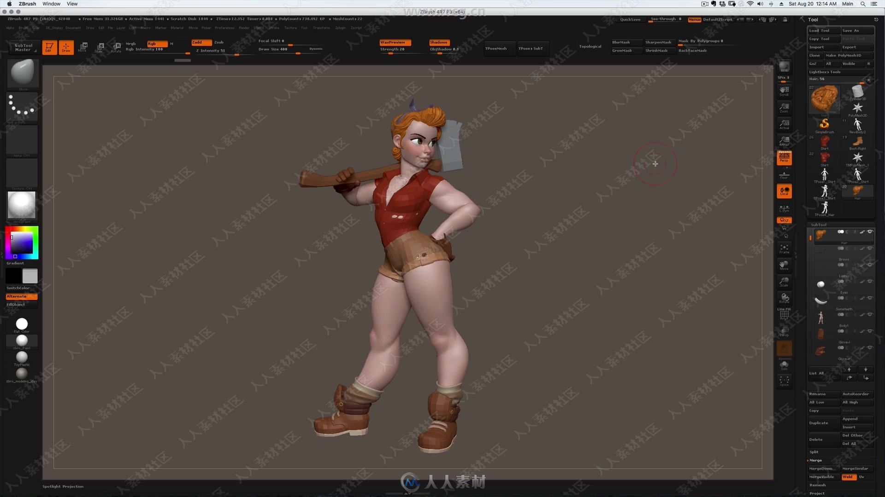The height and width of the screenshot is (497, 885).
Task: Click the MergeDown button
Action: pos(824,468)
